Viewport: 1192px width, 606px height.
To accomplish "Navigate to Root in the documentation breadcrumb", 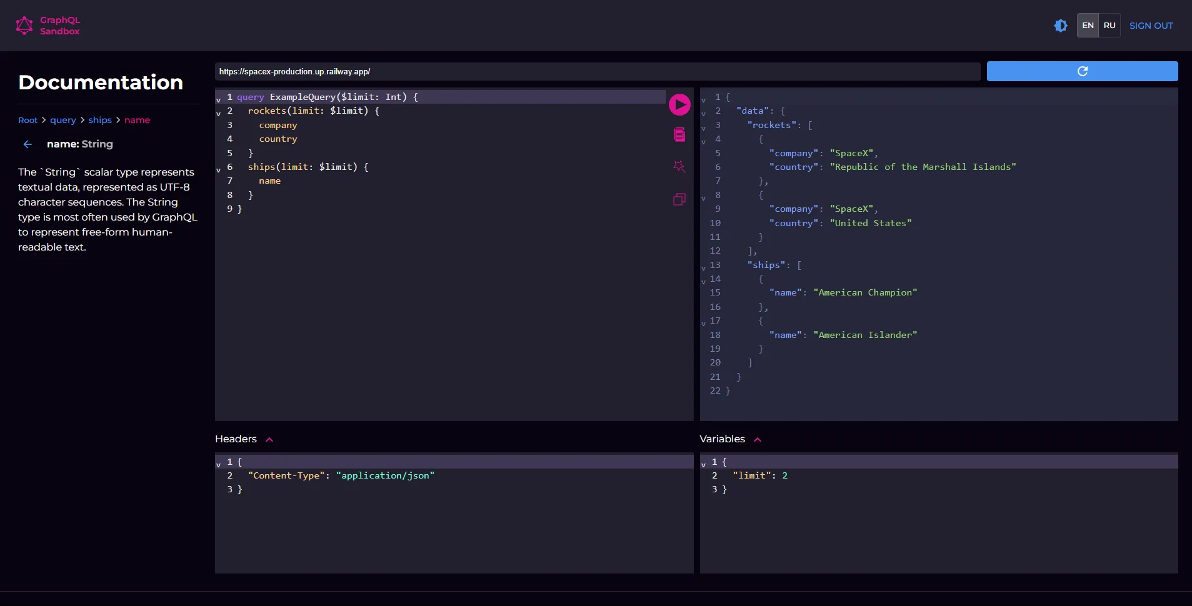I will pyautogui.click(x=28, y=120).
